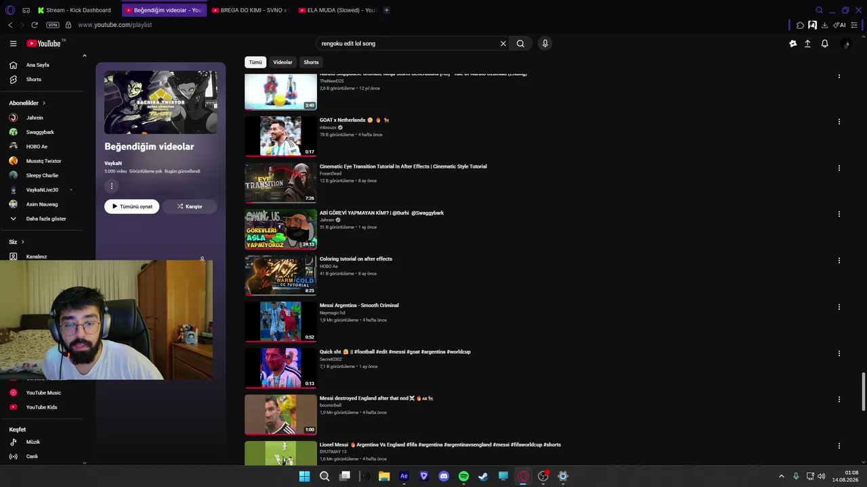867x487 pixels.
Task: Open options for Cinematic Eye Transition video
Action: coord(839,168)
